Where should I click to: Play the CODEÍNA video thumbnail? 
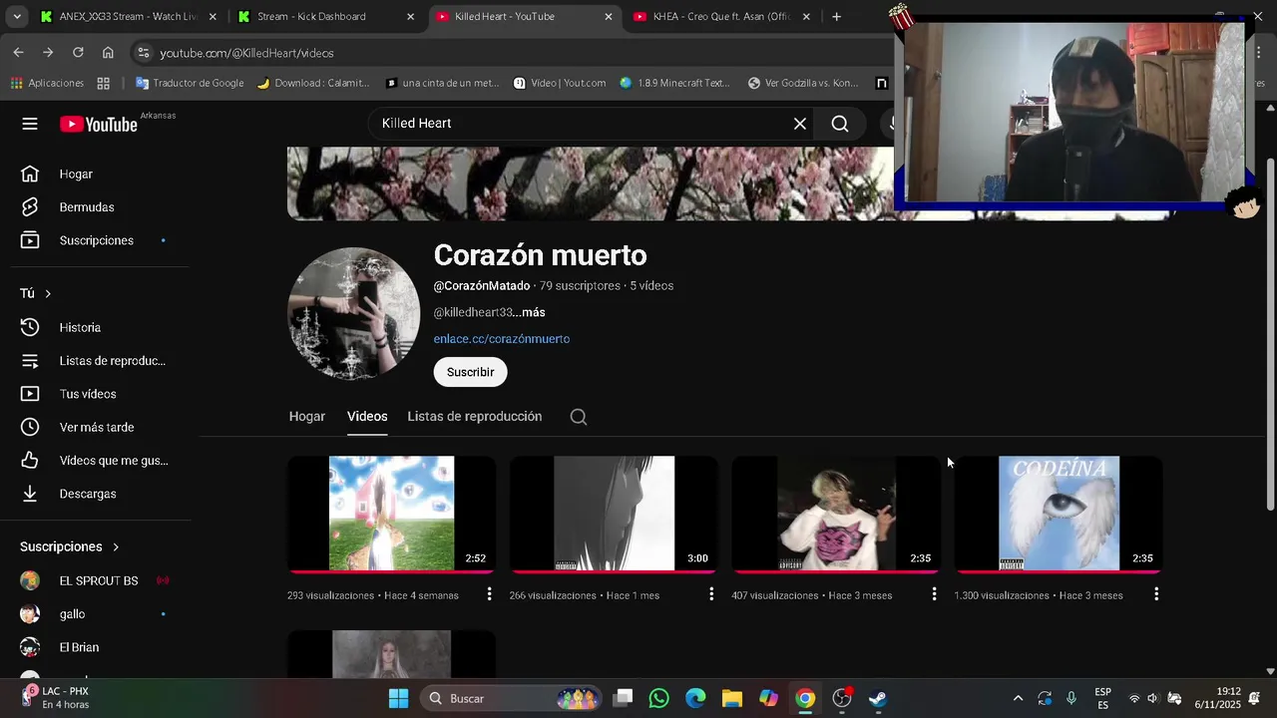[1059, 514]
